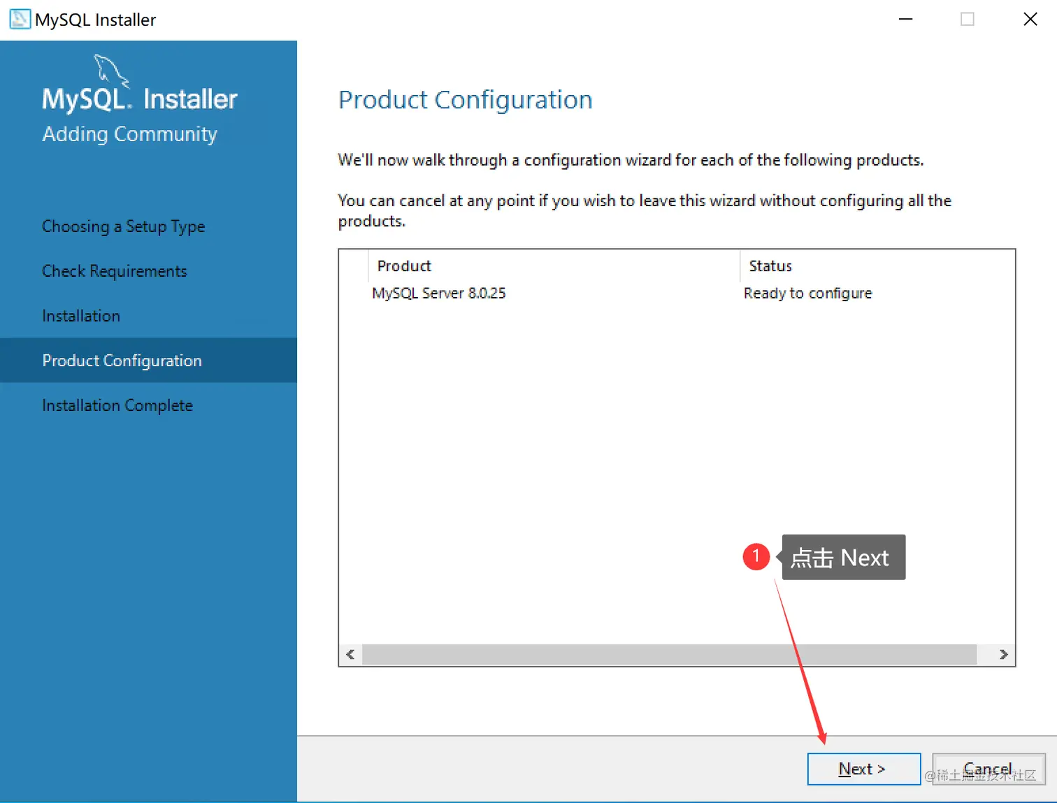Click the Product Configuration heading
Viewport: 1057px width, 803px height.
pos(466,100)
